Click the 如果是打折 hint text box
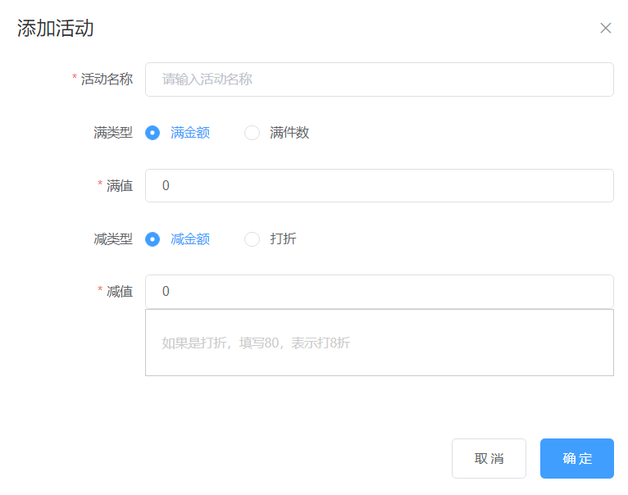The height and width of the screenshot is (495, 628). click(379, 343)
